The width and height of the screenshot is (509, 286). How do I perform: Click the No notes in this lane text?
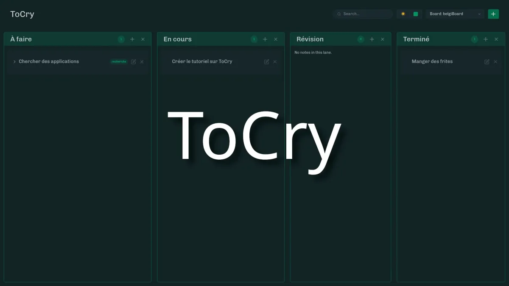[313, 53]
